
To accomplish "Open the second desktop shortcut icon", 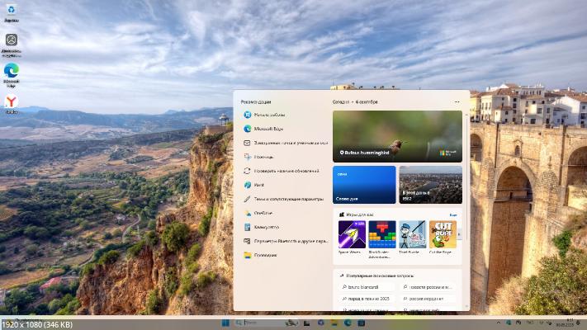I will coord(12,41).
